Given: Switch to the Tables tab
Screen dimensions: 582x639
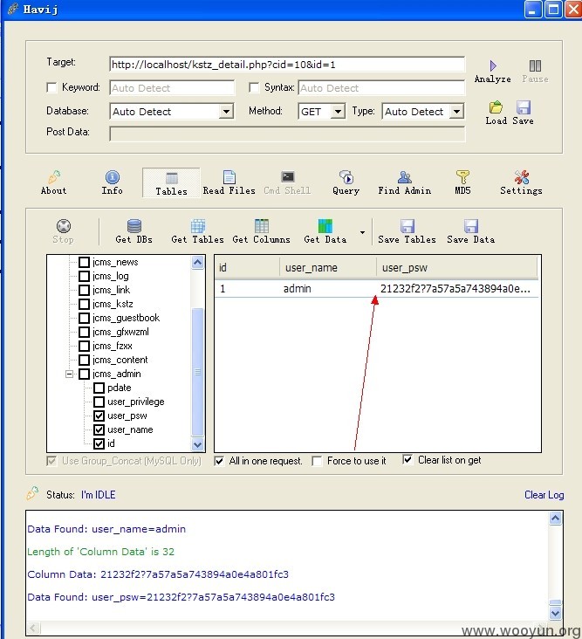Looking at the screenshot, I should pos(172,182).
